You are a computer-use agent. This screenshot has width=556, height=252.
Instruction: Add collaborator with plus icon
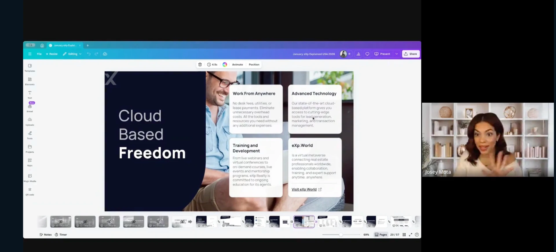click(350, 54)
